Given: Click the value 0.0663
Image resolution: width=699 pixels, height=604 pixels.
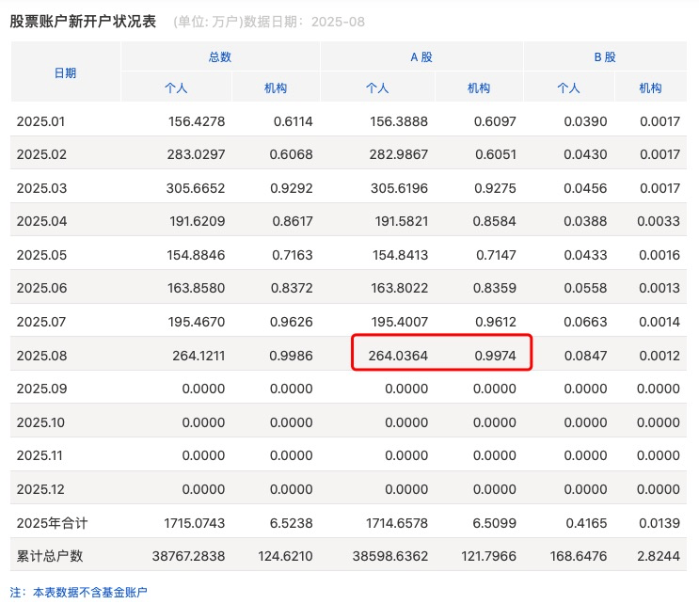Looking at the screenshot, I should point(585,322).
